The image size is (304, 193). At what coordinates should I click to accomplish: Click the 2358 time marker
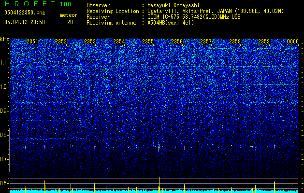coord(235,41)
